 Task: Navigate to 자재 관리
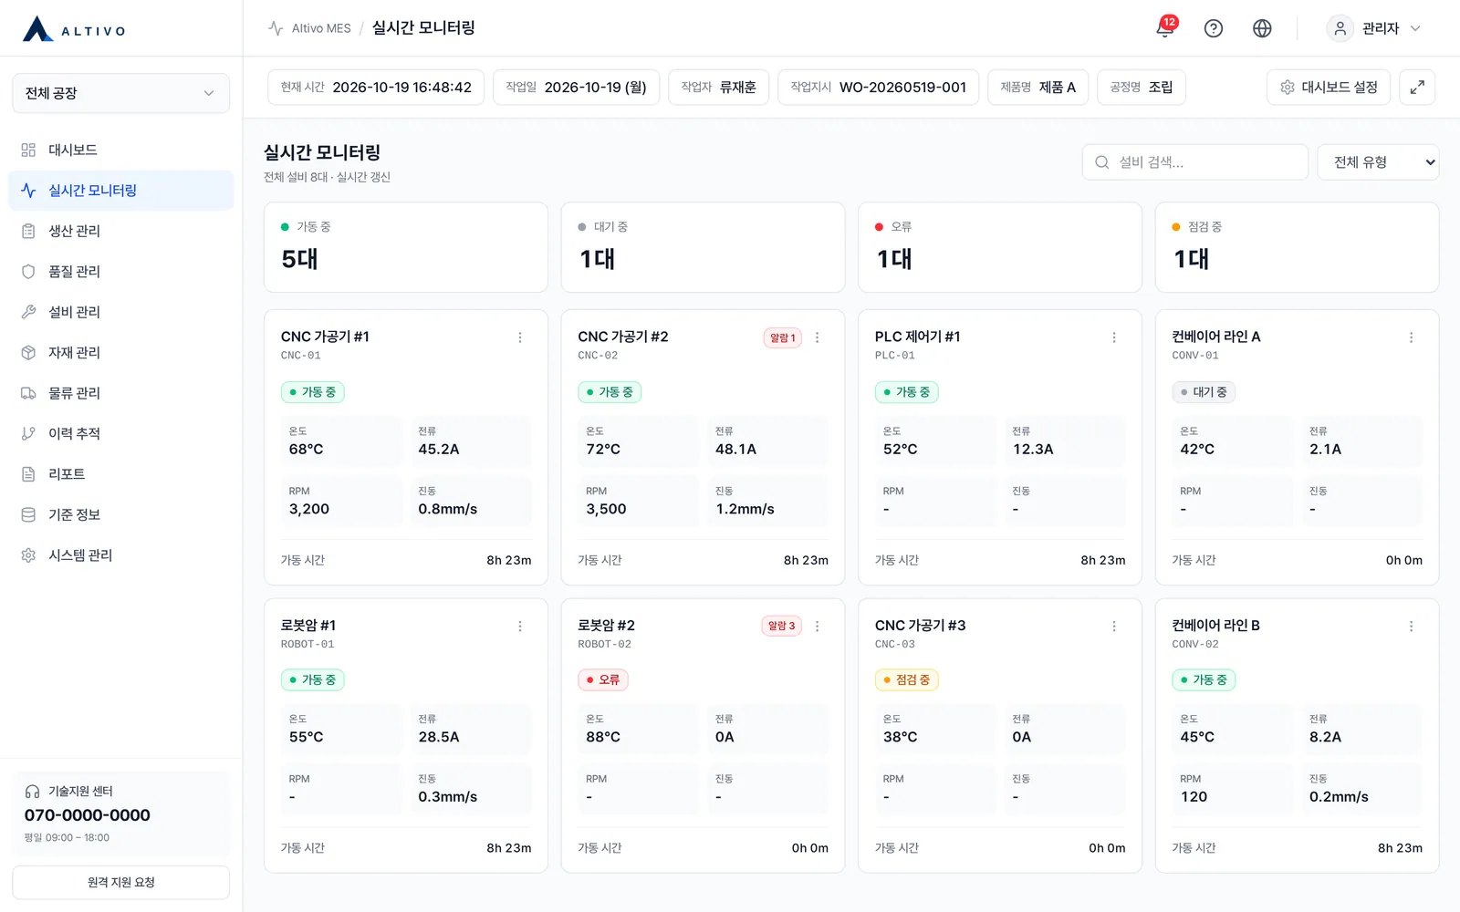pos(121,353)
